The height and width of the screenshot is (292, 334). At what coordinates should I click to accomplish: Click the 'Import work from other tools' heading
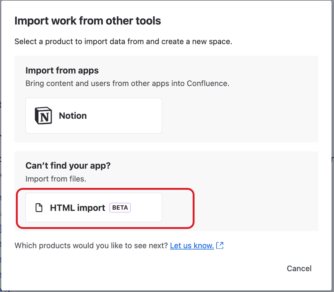pos(88,21)
